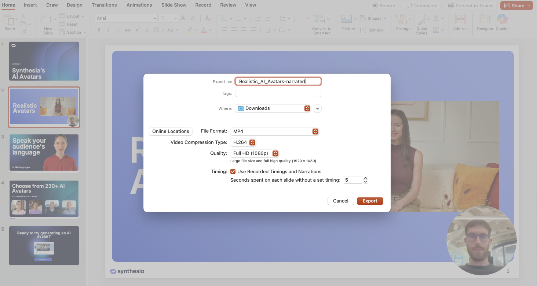Click the Export button
Image resolution: width=537 pixels, height=286 pixels.
pyautogui.click(x=370, y=201)
